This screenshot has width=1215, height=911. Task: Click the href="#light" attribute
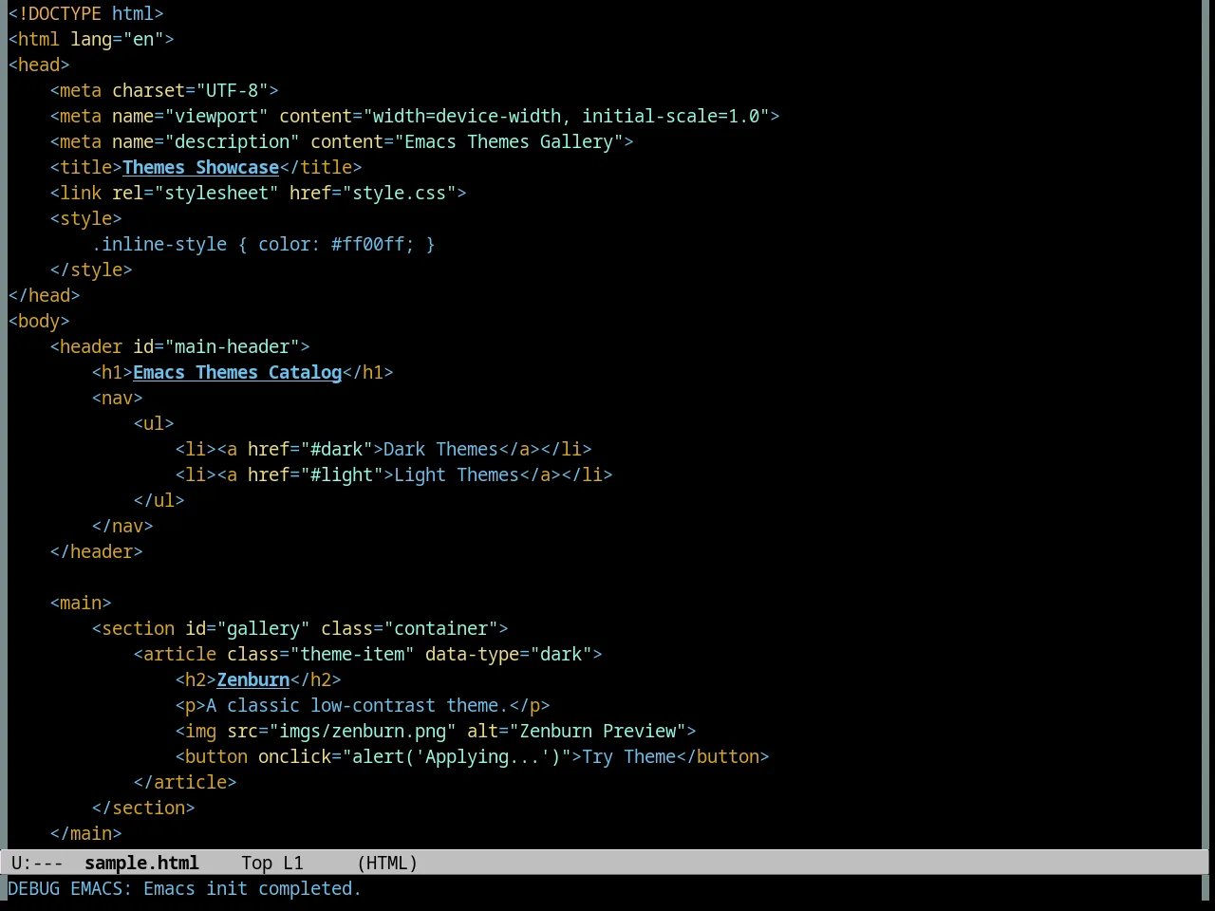click(315, 474)
